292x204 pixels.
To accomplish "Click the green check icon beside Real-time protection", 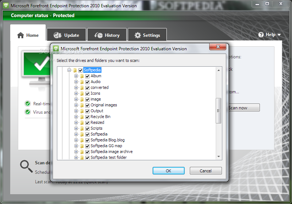I will 28,103.
